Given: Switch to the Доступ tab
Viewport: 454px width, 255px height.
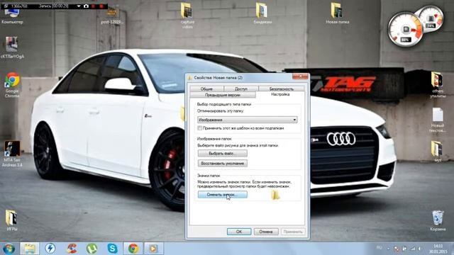Looking at the screenshot, I should tap(241, 89).
